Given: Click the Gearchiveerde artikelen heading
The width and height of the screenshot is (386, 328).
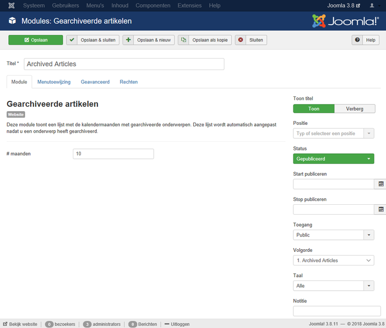Looking at the screenshot, I should click(x=53, y=104).
